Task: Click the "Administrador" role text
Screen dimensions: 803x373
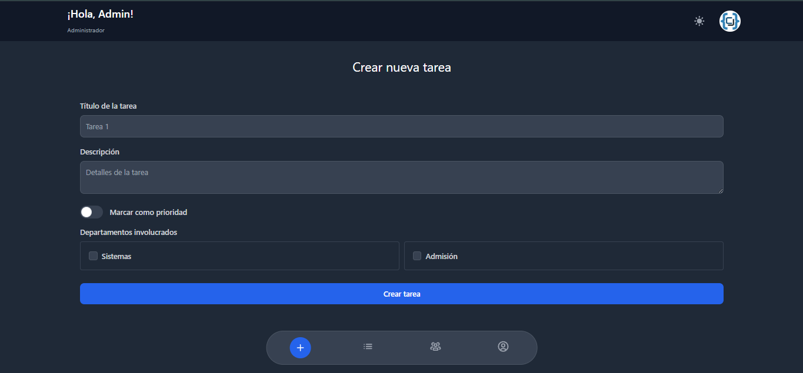Action: click(86, 31)
